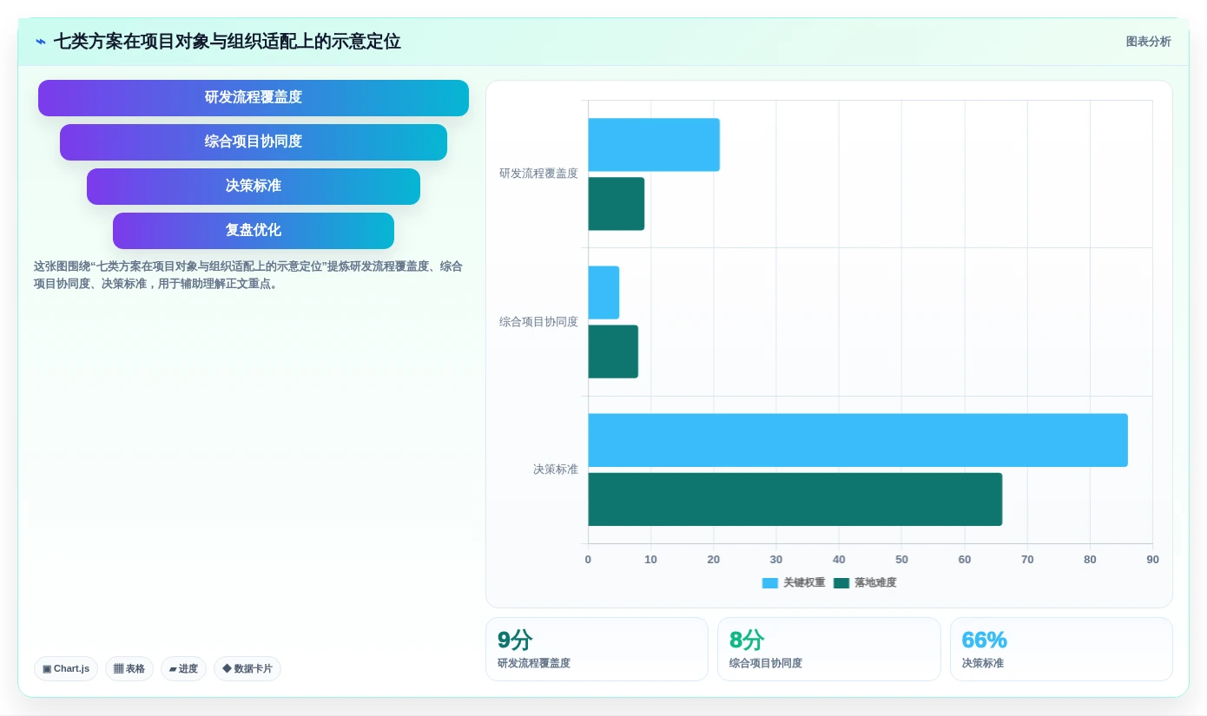Click the Chart.js tag chip

pos(66,669)
